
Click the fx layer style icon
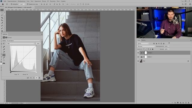coord(175,103)
